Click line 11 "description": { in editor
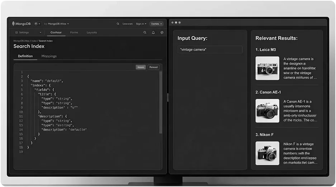The height and width of the screenshot is (187, 336). (52, 116)
